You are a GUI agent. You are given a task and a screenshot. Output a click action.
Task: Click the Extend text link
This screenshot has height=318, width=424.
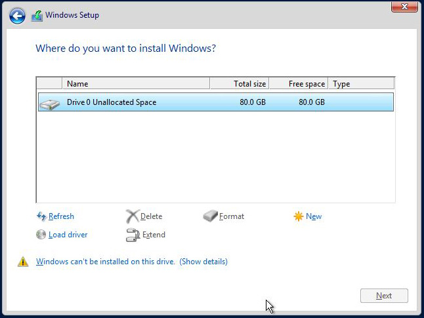[154, 235]
